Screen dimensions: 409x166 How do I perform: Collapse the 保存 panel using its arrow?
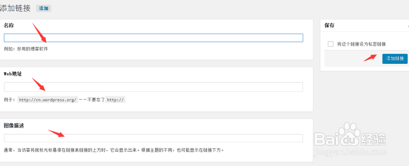[x=408, y=26]
